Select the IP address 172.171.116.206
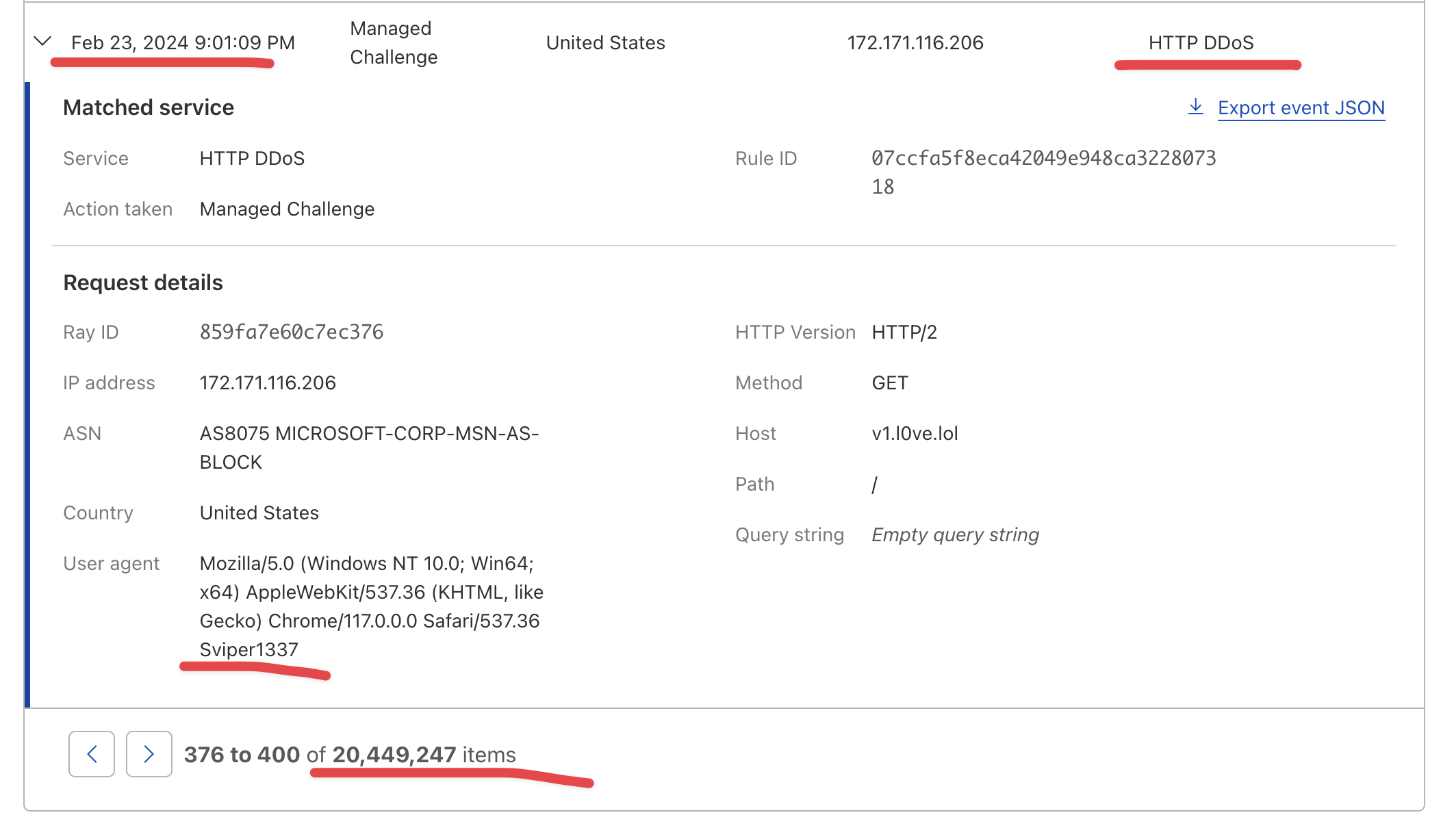Image resolution: width=1454 pixels, height=817 pixels. coord(268,382)
